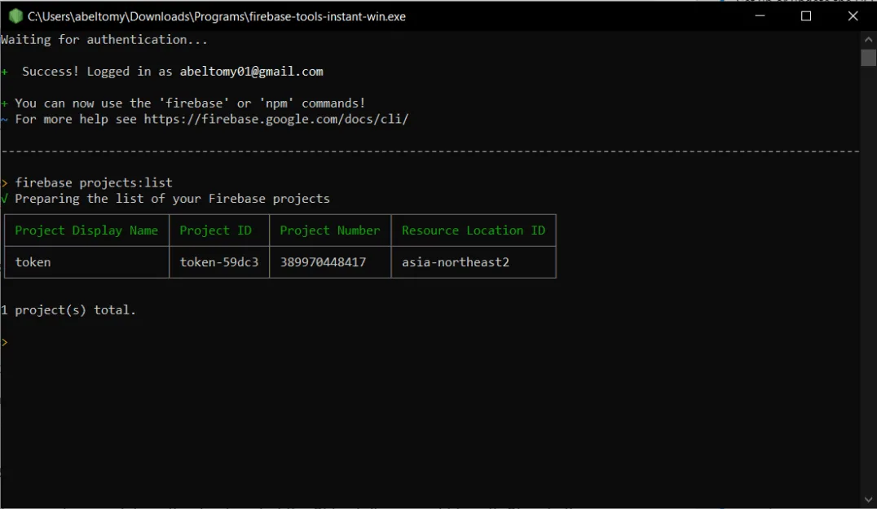The image size is (877, 509).
Task: Click the empty command prompt line
Action: click(x=430, y=342)
